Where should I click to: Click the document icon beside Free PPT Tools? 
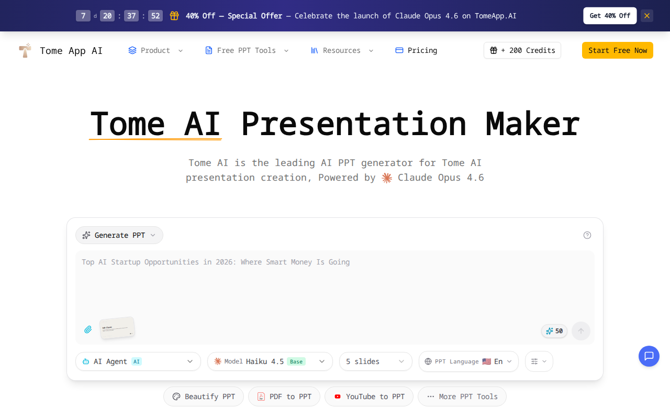click(209, 50)
